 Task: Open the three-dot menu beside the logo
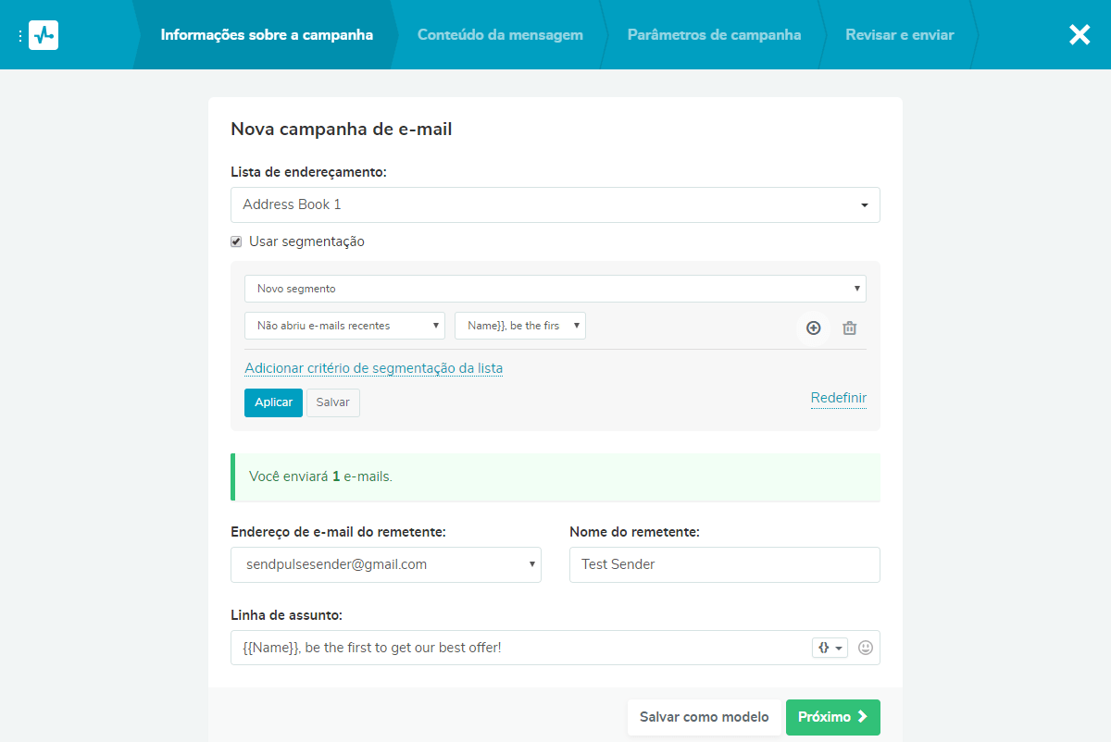click(20, 35)
